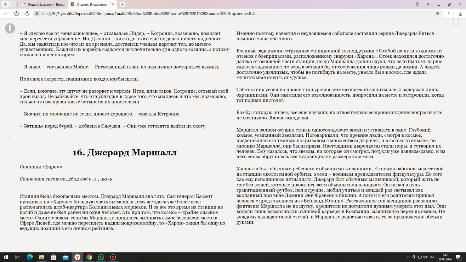This screenshot has height=262, width=466.
Task: Open the Windows notification center
Action: pos(459,257)
